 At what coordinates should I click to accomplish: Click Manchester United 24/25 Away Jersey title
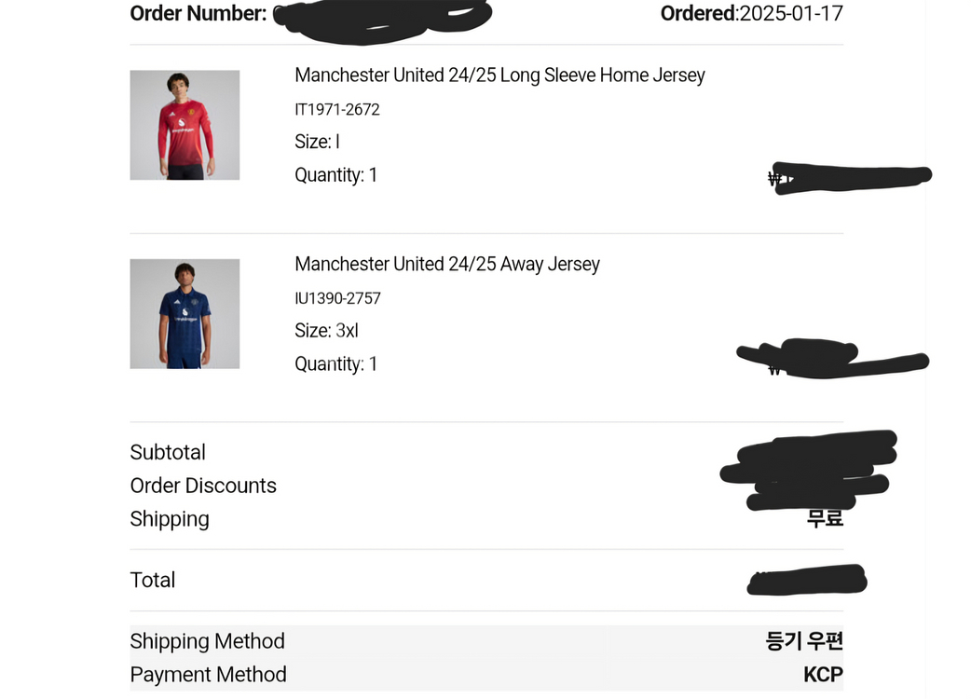447,265
